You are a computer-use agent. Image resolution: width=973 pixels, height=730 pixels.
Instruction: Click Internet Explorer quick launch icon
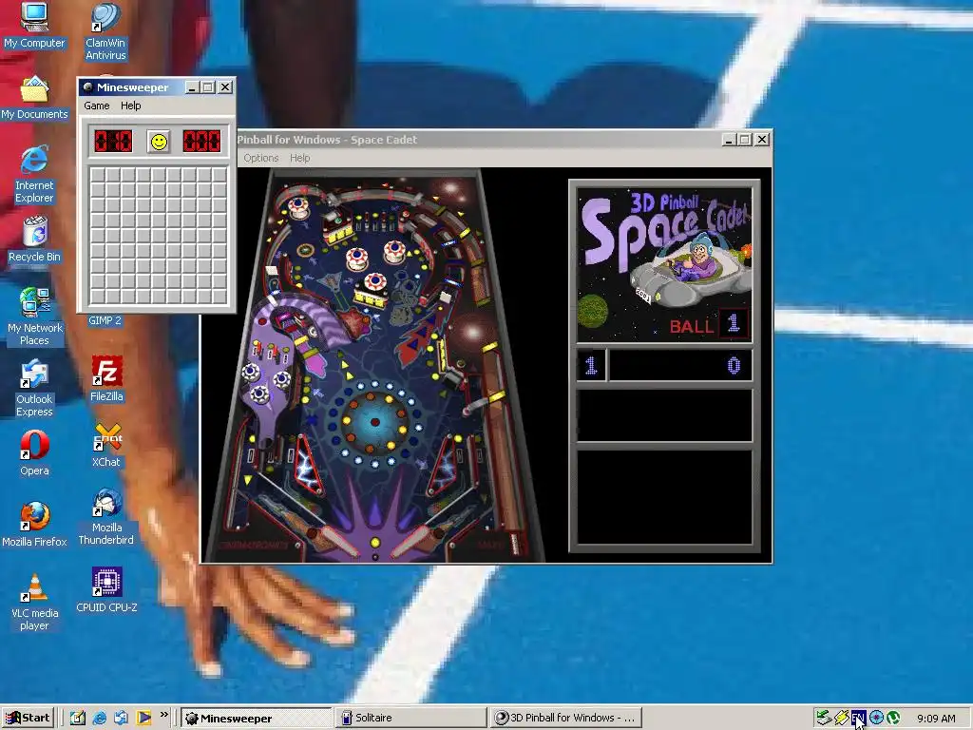pyautogui.click(x=99, y=719)
